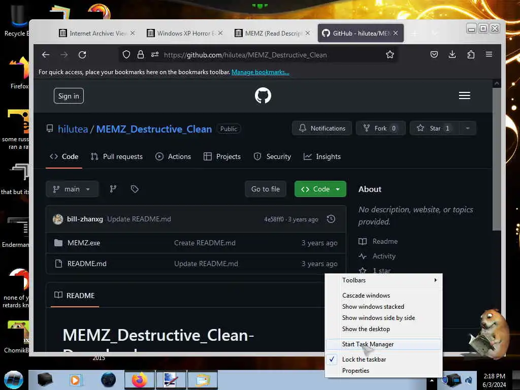Go back with the browser back arrow
This screenshot has width=520, height=390.
[x=45, y=55]
